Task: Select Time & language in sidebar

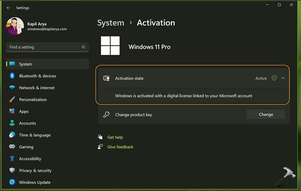Action: click(x=34, y=135)
